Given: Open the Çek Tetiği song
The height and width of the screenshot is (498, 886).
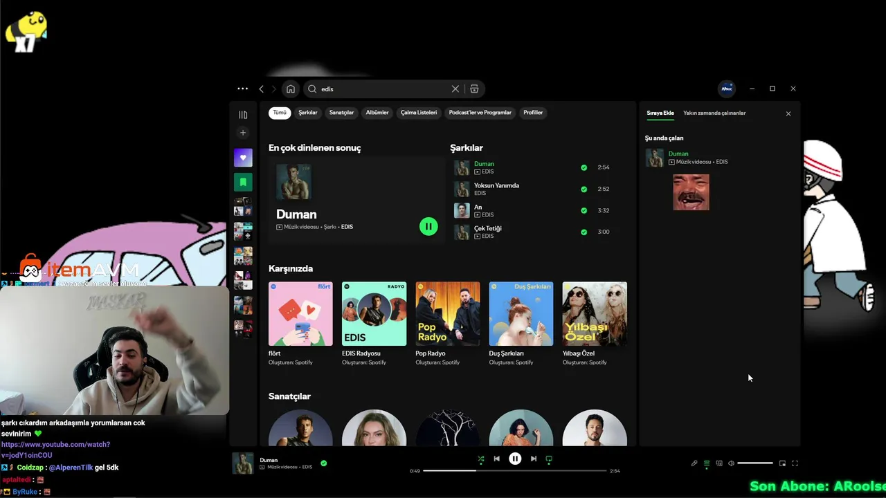Looking at the screenshot, I should pyautogui.click(x=487, y=228).
